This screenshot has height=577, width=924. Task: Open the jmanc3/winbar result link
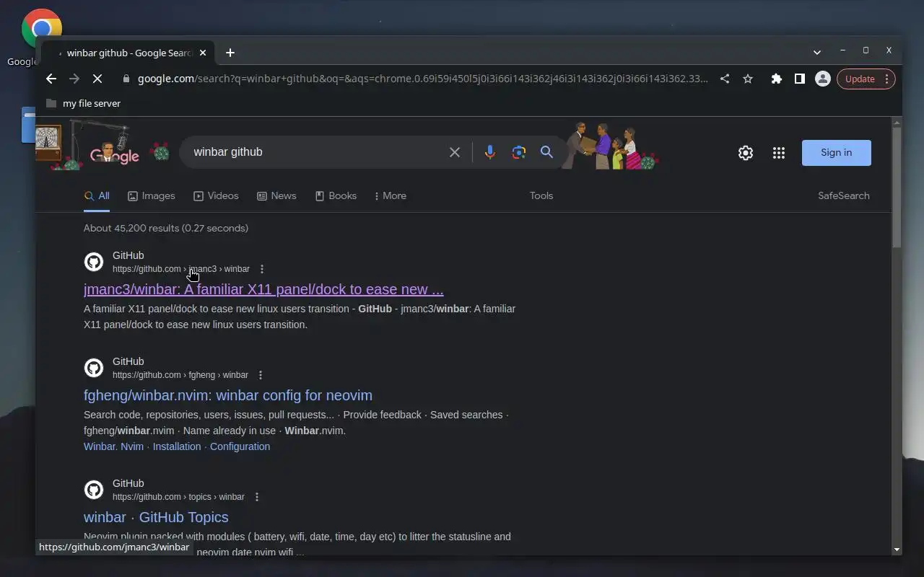pos(263,289)
